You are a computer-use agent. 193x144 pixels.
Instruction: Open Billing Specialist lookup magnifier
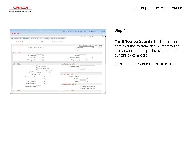click(43, 60)
